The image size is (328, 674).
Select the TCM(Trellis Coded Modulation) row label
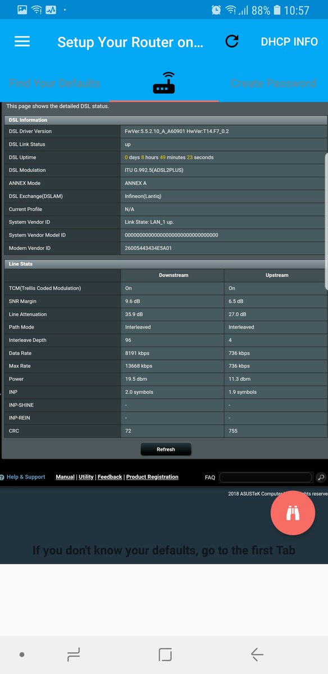pyautogui.click(x=45, y=288)
